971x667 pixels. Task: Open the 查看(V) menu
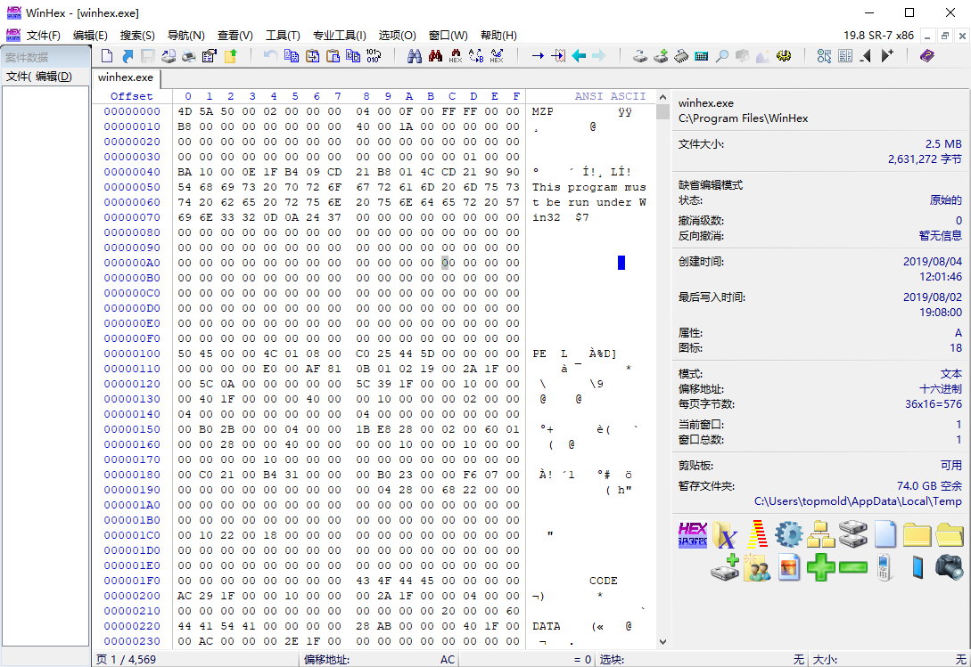(x=235, y=36)
